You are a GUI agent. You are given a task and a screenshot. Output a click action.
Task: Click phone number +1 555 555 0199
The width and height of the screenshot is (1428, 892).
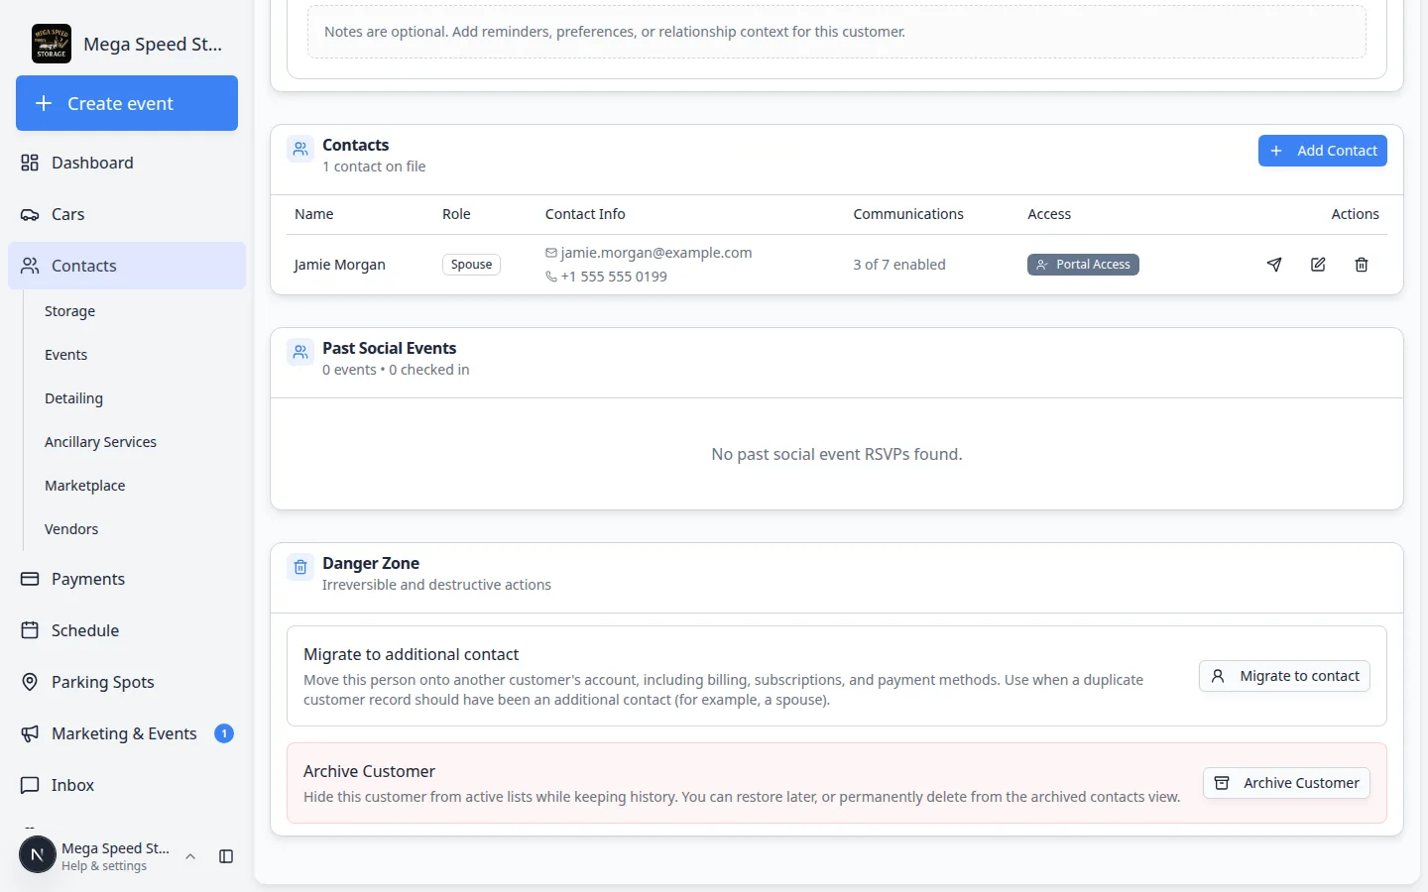pyautogui.click(x=614, y=277)
